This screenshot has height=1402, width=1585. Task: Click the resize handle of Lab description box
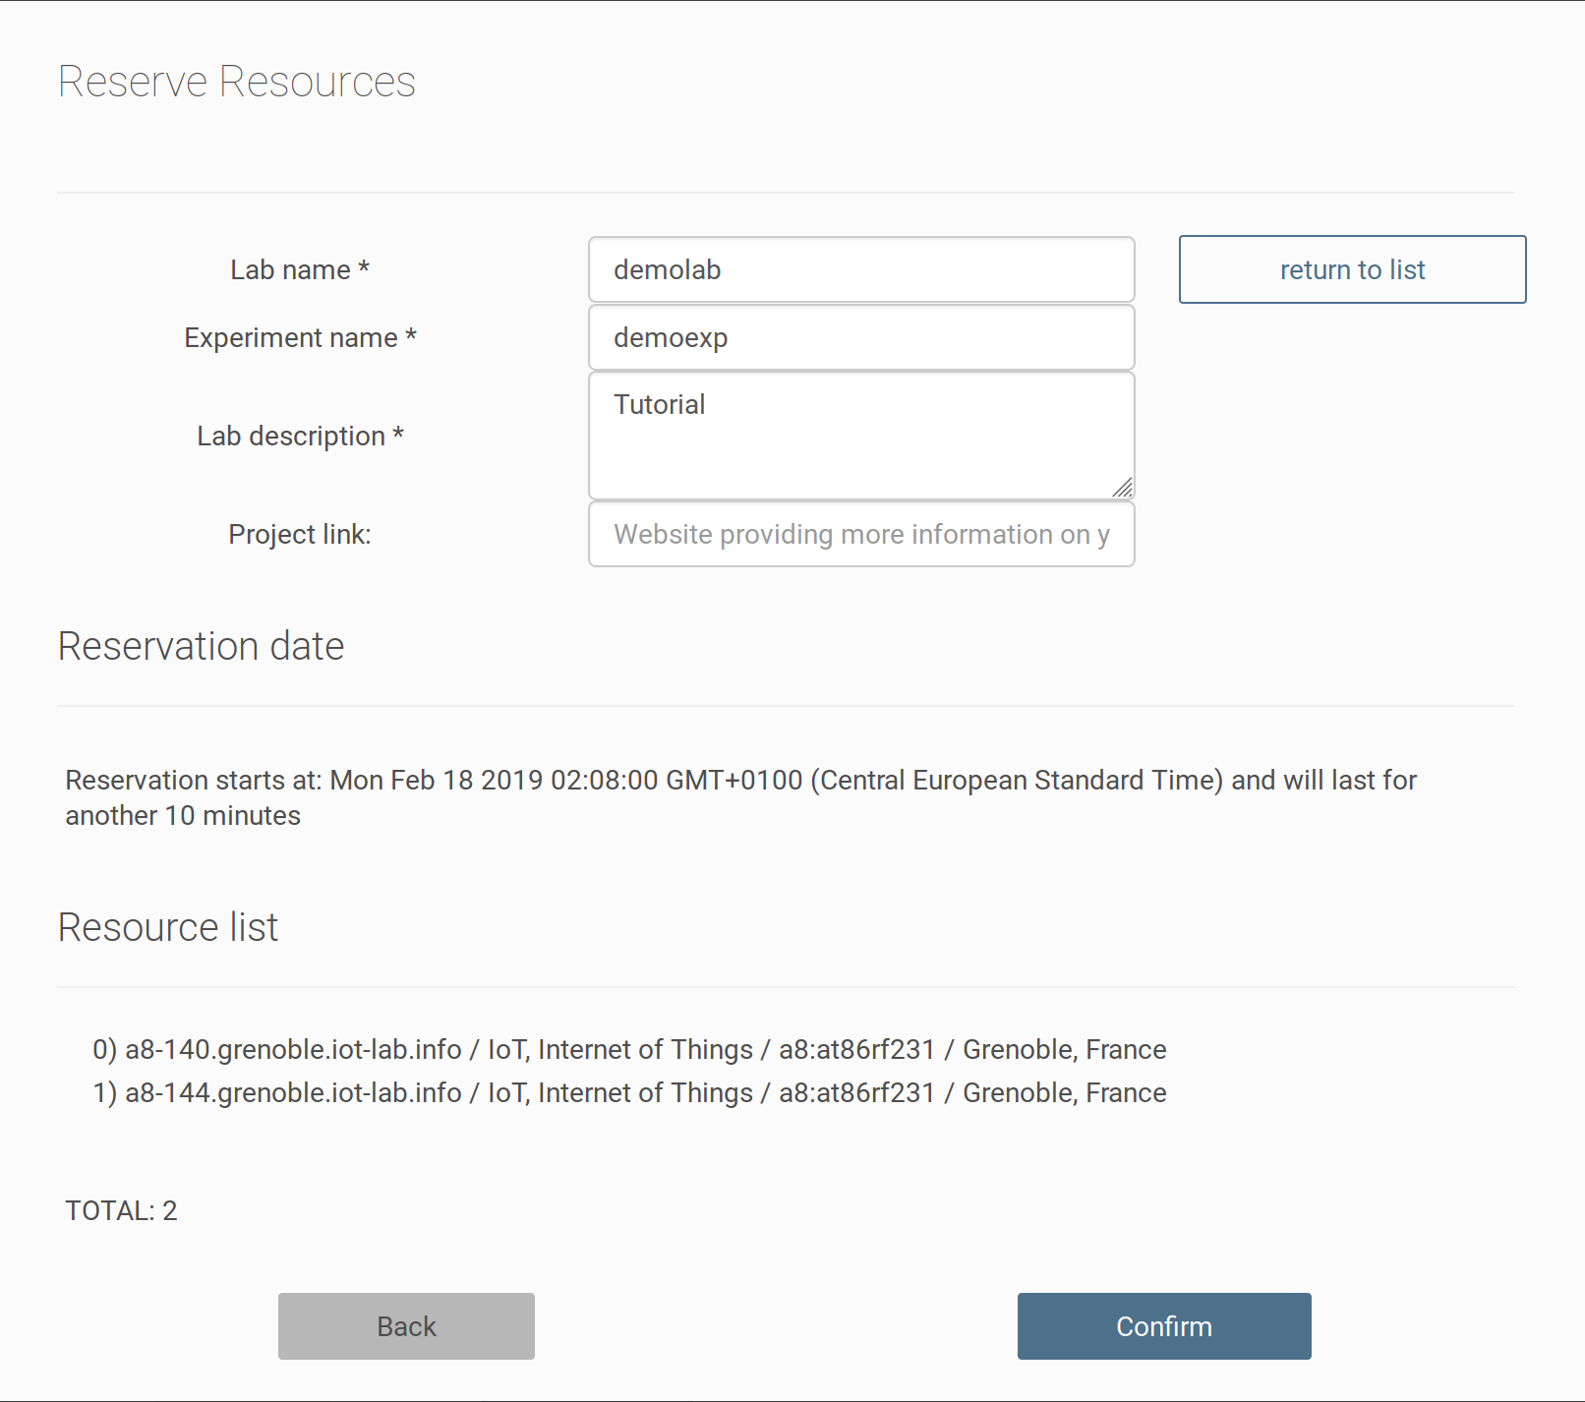pyautogui.click(x=1122, y=488)
